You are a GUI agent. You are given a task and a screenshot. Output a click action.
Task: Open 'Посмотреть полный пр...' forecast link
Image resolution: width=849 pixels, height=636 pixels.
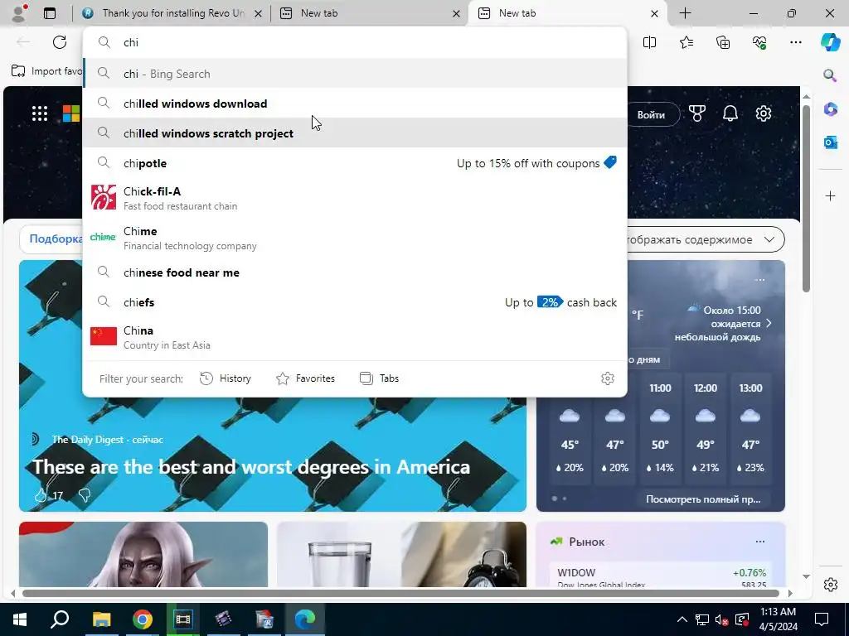[703, 499]
